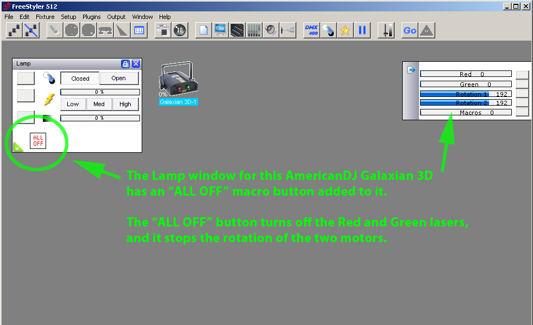The height and width of the screenshot is (325, 533).
Task: Click the blue pause icon in toolbar
Action: pyautogui.click(x=362, y=30)
